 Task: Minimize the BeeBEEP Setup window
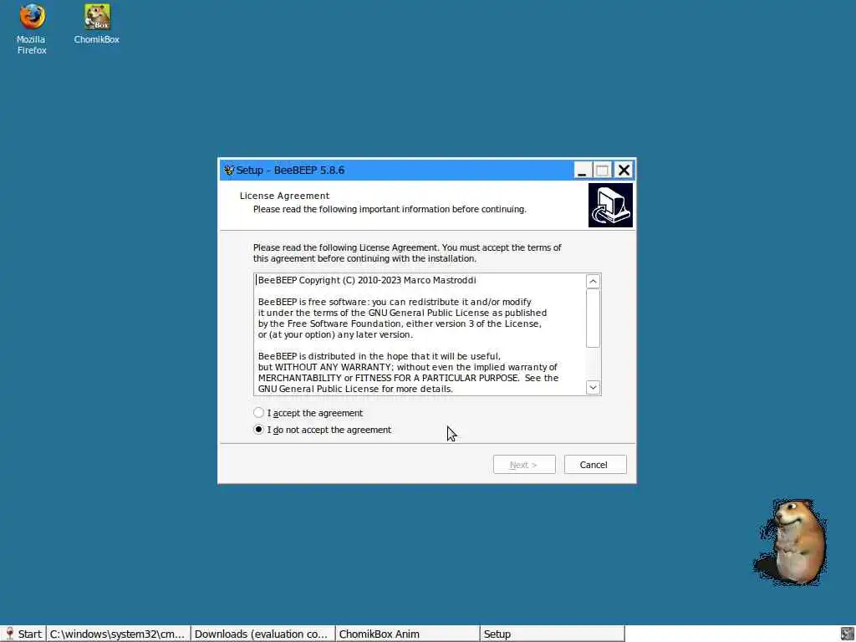pyautogui.click(x=582, y=171)
